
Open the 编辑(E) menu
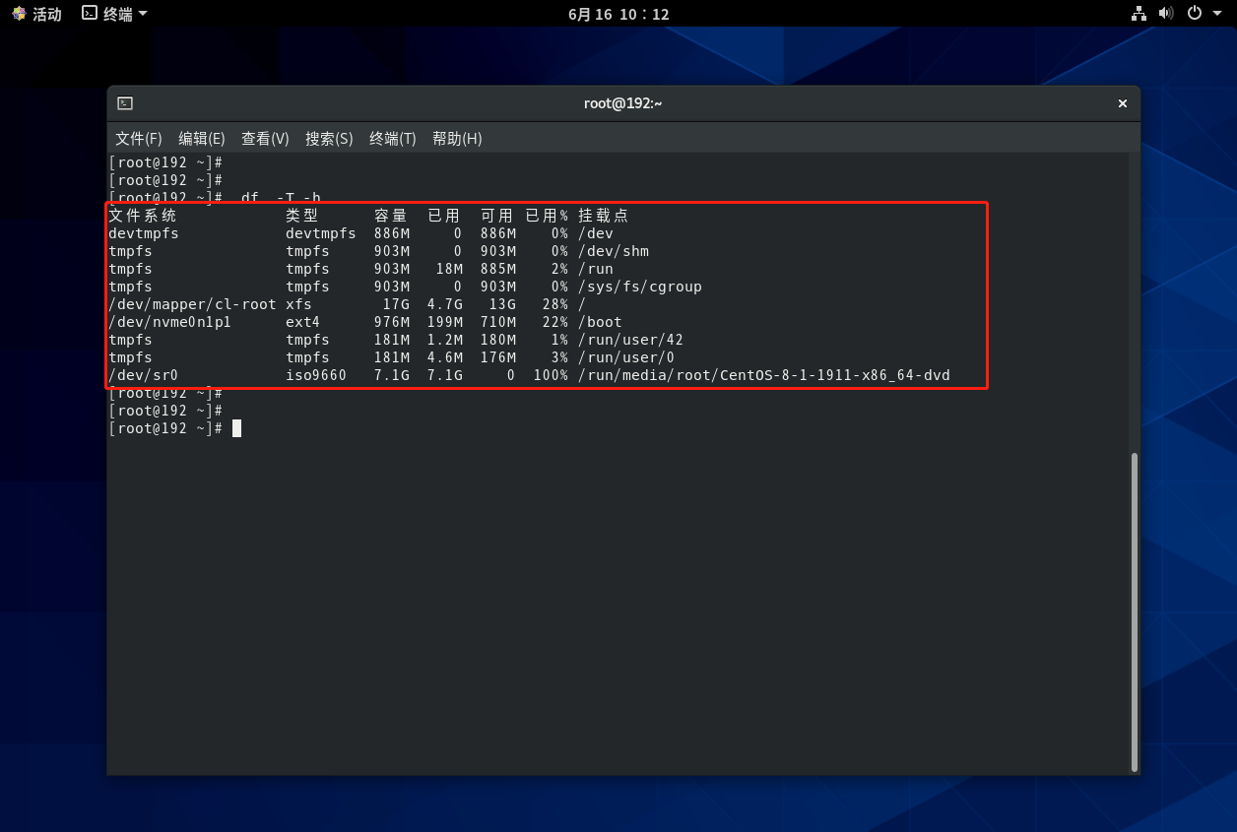[x=201, y=139]
